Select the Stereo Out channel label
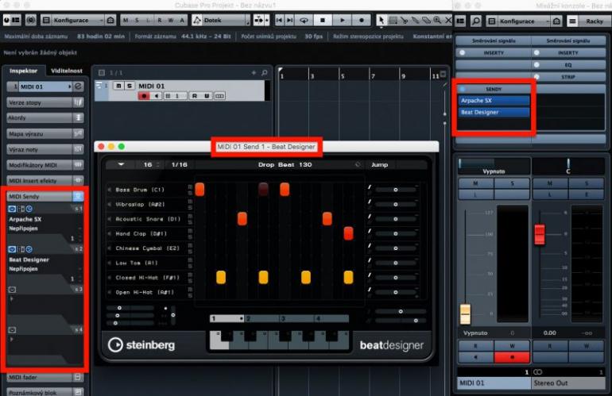Screen dimensions: 612x396 click(568, 383)
